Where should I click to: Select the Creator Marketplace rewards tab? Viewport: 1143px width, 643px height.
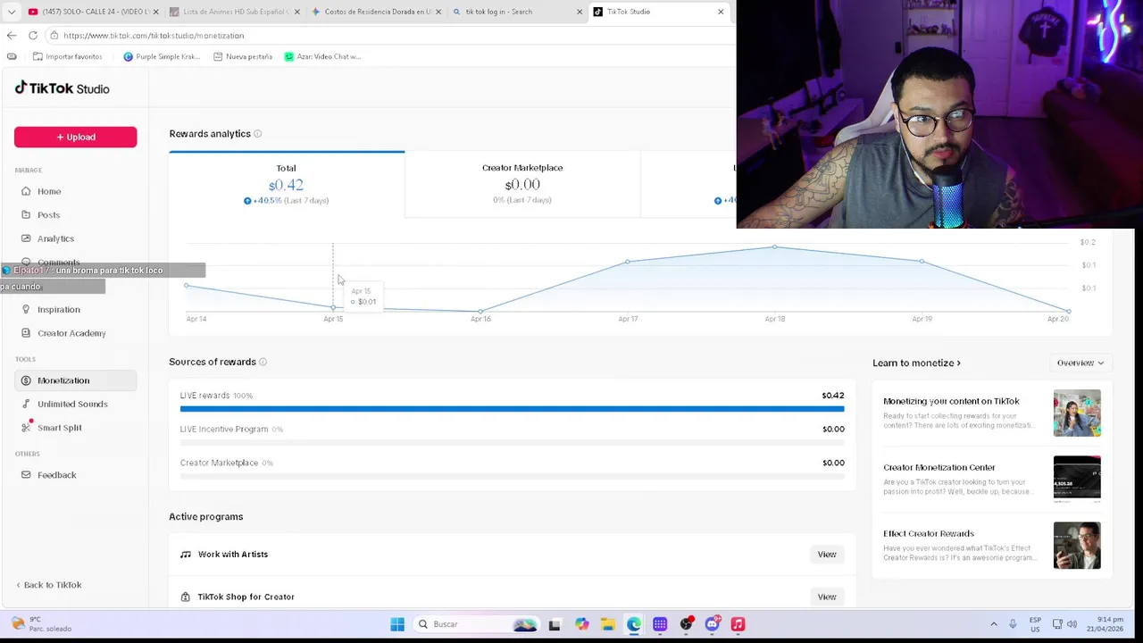tap(522, 184)
